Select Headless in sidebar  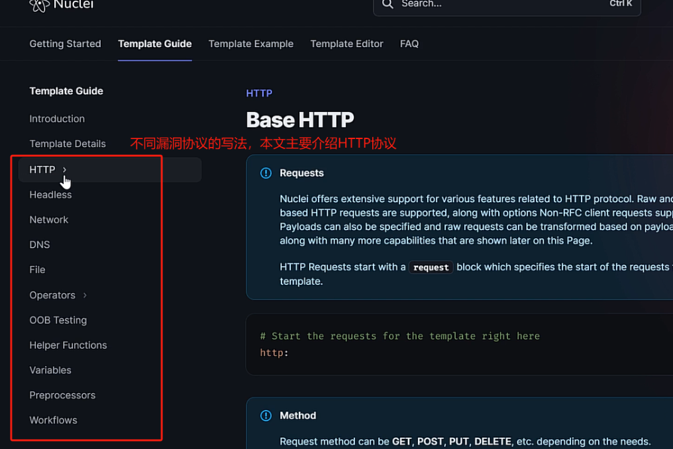pyautogui.click(x=50, y=195)
